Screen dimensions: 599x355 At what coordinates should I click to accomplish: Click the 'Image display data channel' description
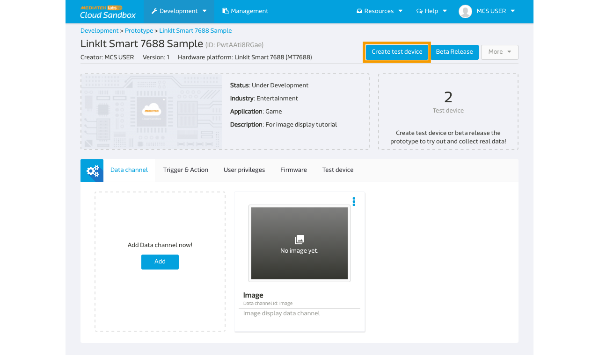pos(282,313)
